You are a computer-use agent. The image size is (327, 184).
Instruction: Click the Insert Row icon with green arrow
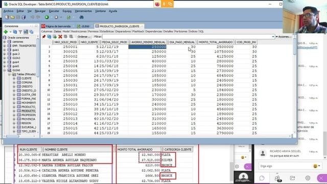(x=55, y=37)
